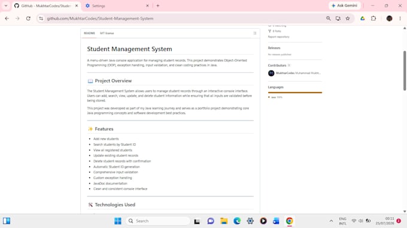
Task: Click the Project Overview heading
Action: [x=113, y=81]
